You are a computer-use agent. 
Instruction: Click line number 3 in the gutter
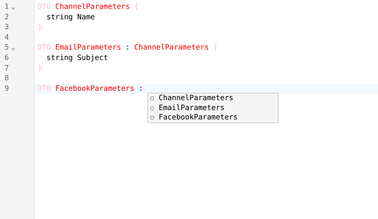coord(7,27)
